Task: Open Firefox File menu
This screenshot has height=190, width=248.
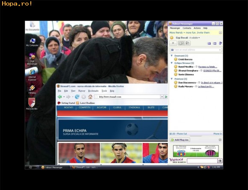Action: [x=59, y=91]
